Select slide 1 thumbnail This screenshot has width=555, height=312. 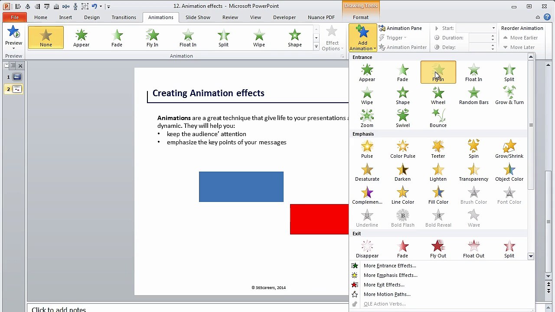[17, 77]
